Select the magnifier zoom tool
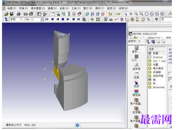 pyautogui.click(x=136, y=14)
